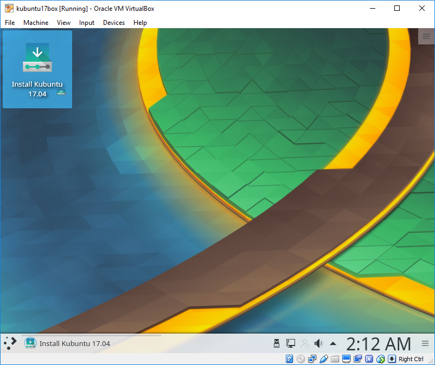The width and height of the screenshot is (435, 365).
Task: Click the VirtualBox window title icon
Action: [9, 8]
